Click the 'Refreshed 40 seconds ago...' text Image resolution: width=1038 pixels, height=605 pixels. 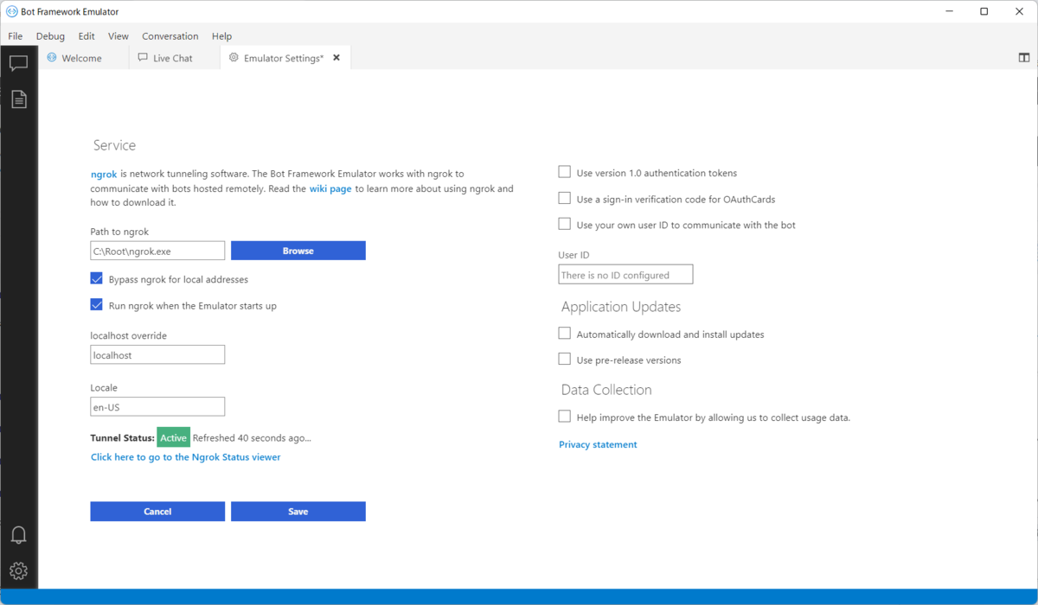pos(252,437)
